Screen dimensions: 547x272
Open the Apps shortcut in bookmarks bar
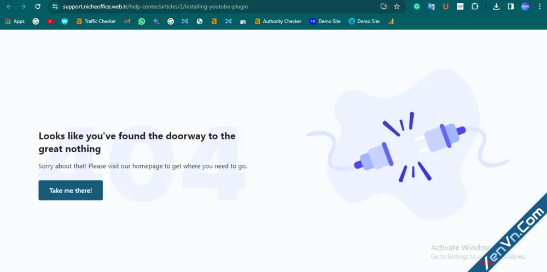[x=15, y=21]
